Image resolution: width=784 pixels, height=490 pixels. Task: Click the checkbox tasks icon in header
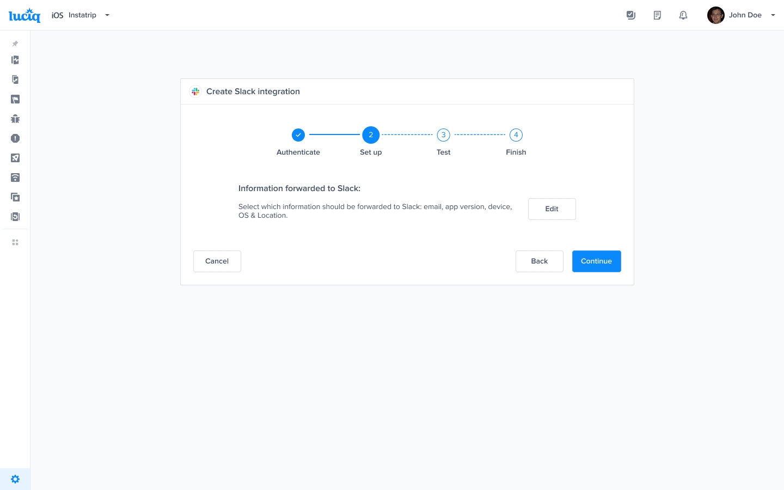pyautogui.click(x=631, y=15)
